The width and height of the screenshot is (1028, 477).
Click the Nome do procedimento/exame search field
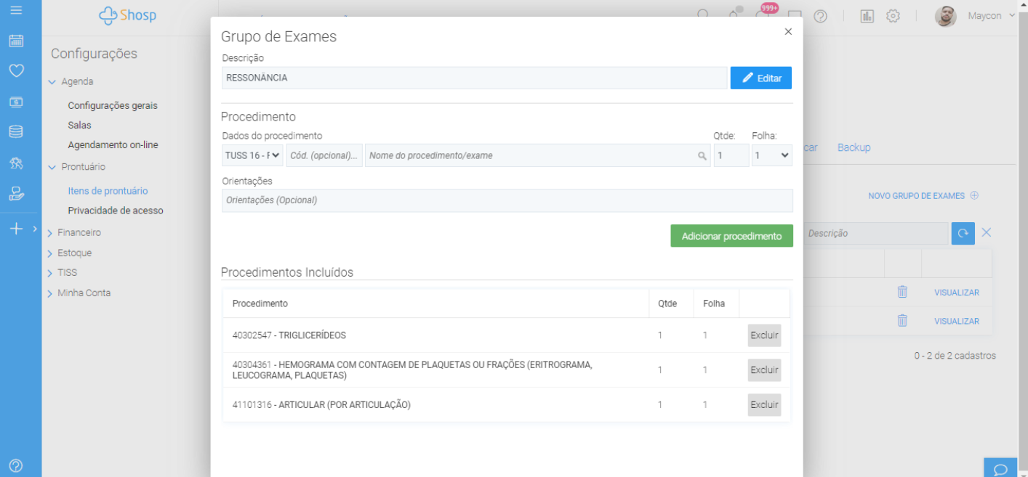[x=531, y=155]
